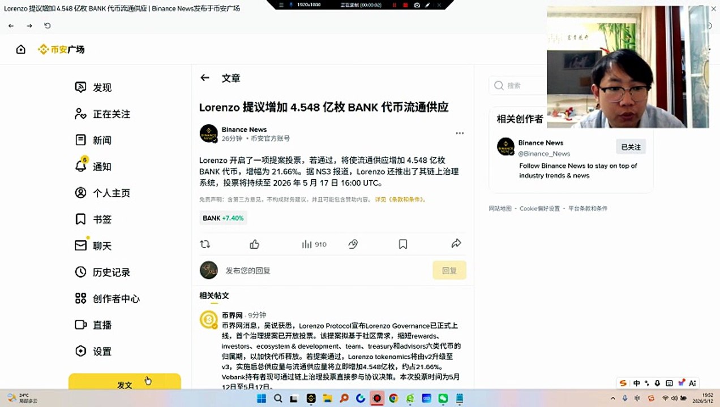Open the Platform terms (平台条款和条件) footer link
Viewport: 720px width, 407px height.
(x=588, y=209)
